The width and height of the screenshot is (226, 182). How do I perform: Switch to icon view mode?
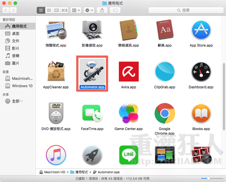pyautogui.click(x=41, y=10)
